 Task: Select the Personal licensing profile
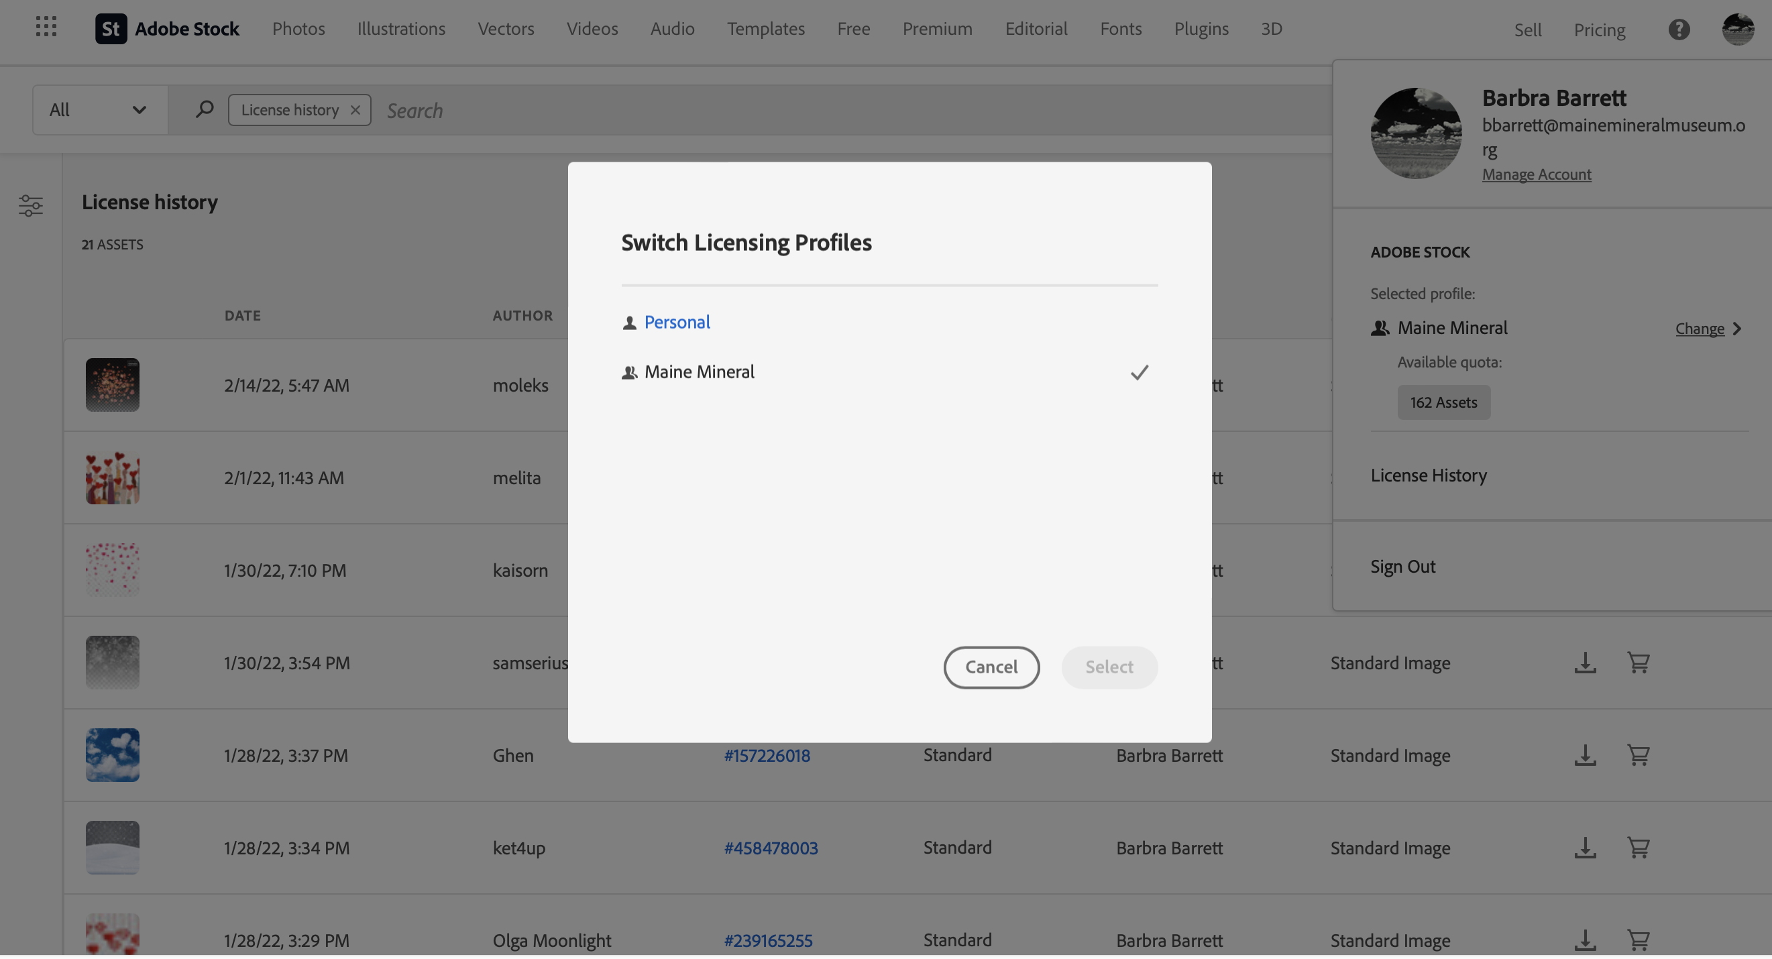click(x=676, y=321)
